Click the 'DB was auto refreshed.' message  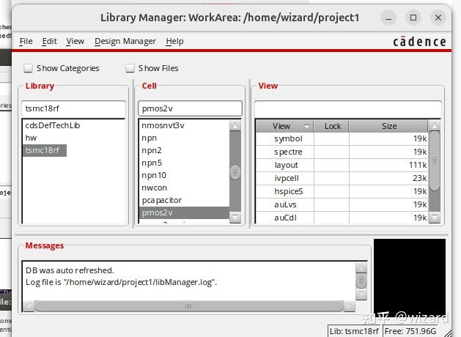click(70, 270)
